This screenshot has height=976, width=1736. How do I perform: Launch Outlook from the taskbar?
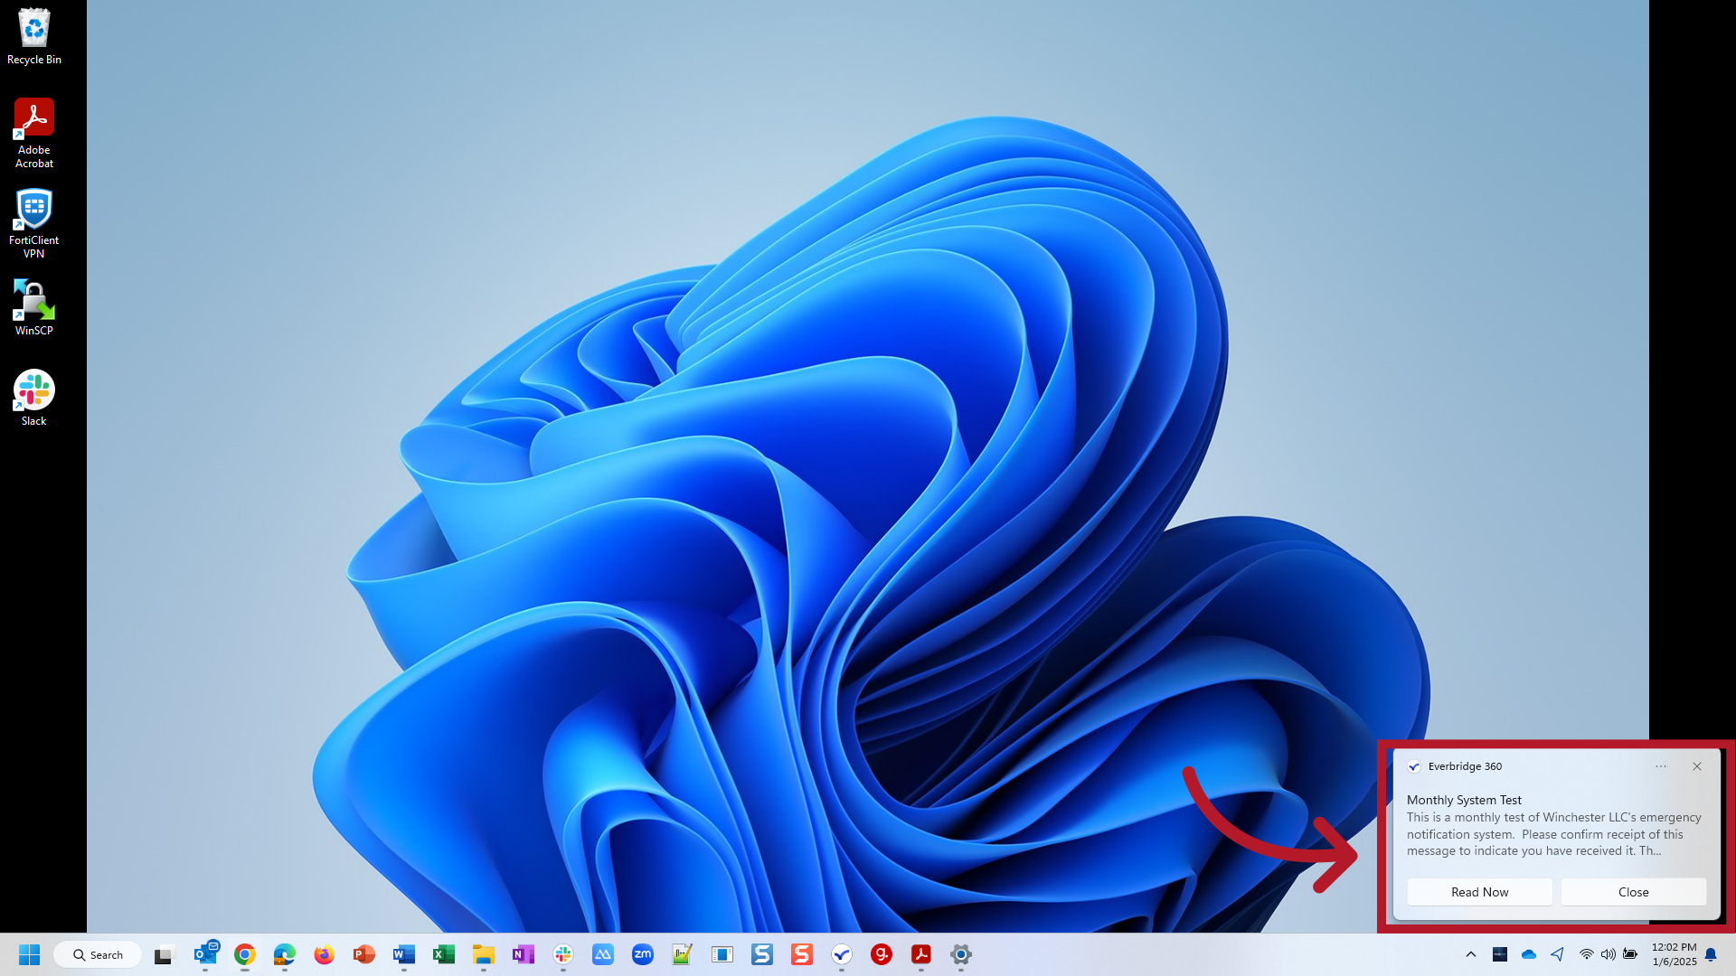pos(205,954)
